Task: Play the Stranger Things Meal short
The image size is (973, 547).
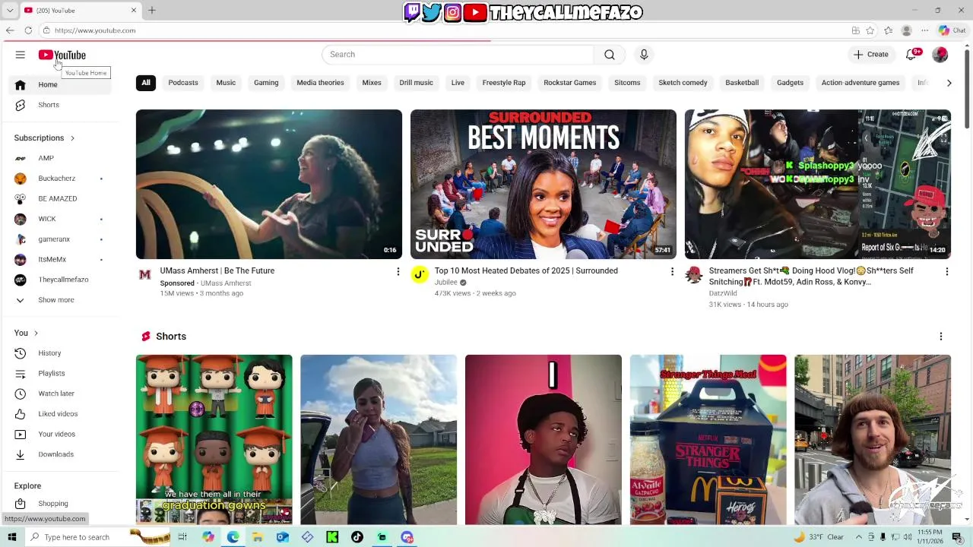Action: tap(708, 440)
